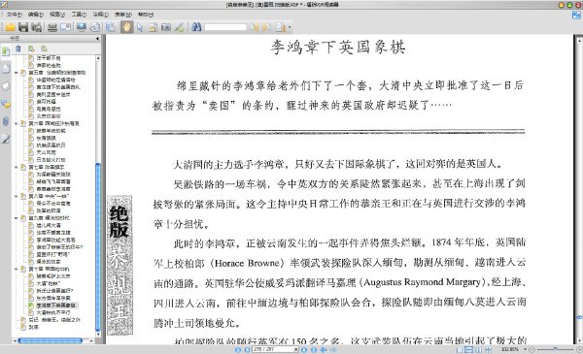Viewport: 583px width, 354px height.
Task: Open the Pages thumbnail panel icon
Action: pyautogui.click(x=6, y=69)
